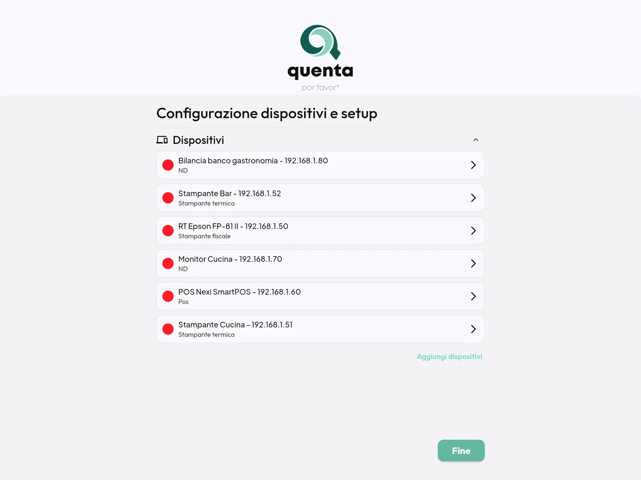The width and height of the screenshot is (641, 480).
Task: Click ND label under Bilancia banco gastronomia
Action: pos(183,171)
